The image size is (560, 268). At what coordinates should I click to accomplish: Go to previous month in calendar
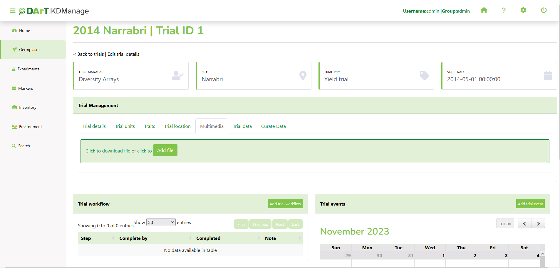pyautogui.click(x=524, y=223)
